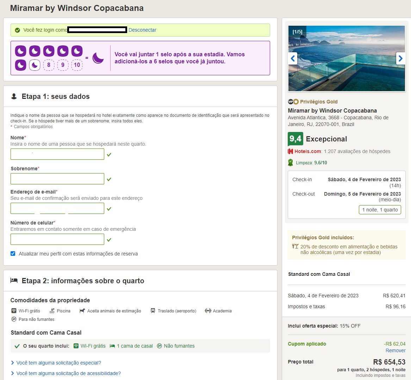Click the Número de celular input field
Screen dimensions: 411x380
(x=57, y=239)
